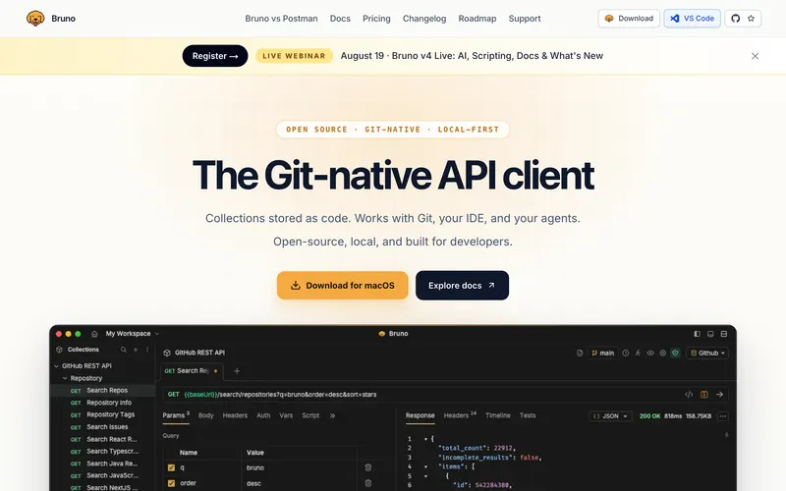Collapse the Repository folder

(65, 378)
